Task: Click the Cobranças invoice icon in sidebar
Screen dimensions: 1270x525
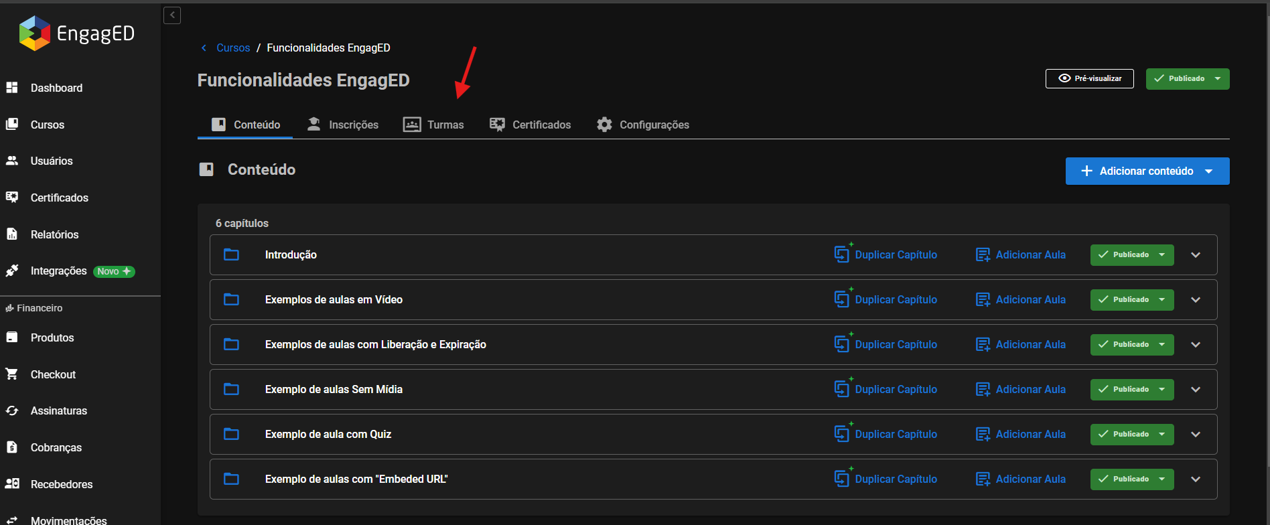Action: pos(11,447)
